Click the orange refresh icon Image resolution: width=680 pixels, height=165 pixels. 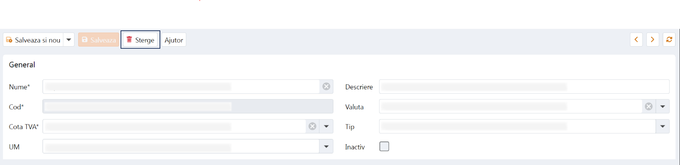pos(669,40)
